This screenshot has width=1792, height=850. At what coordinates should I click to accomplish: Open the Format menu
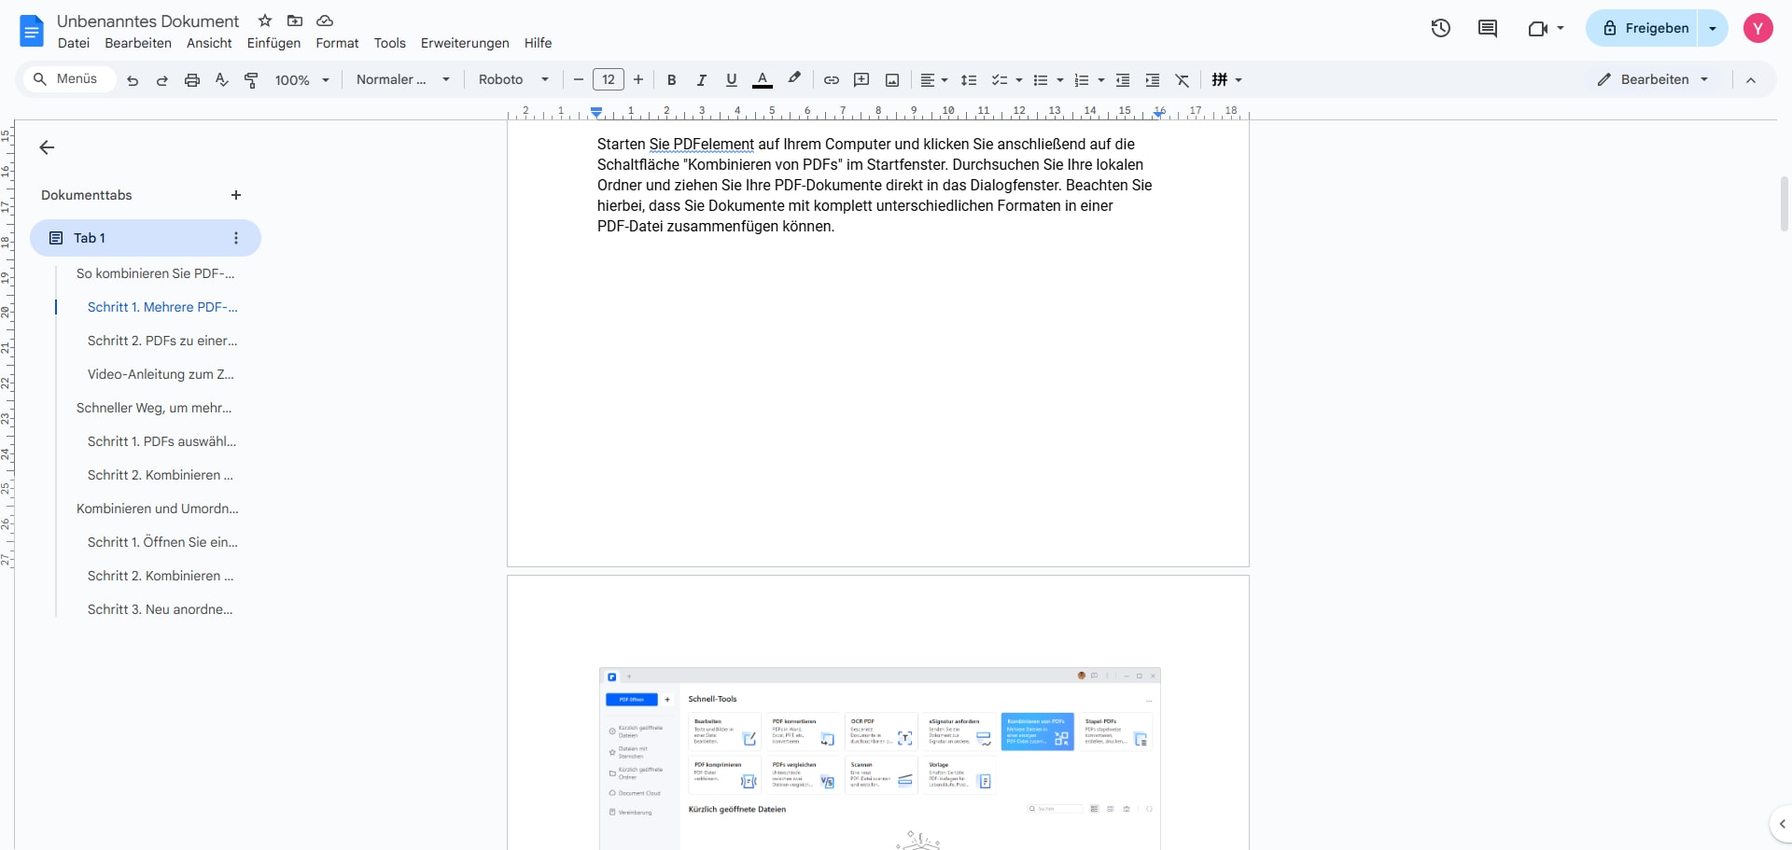[337, 43]
